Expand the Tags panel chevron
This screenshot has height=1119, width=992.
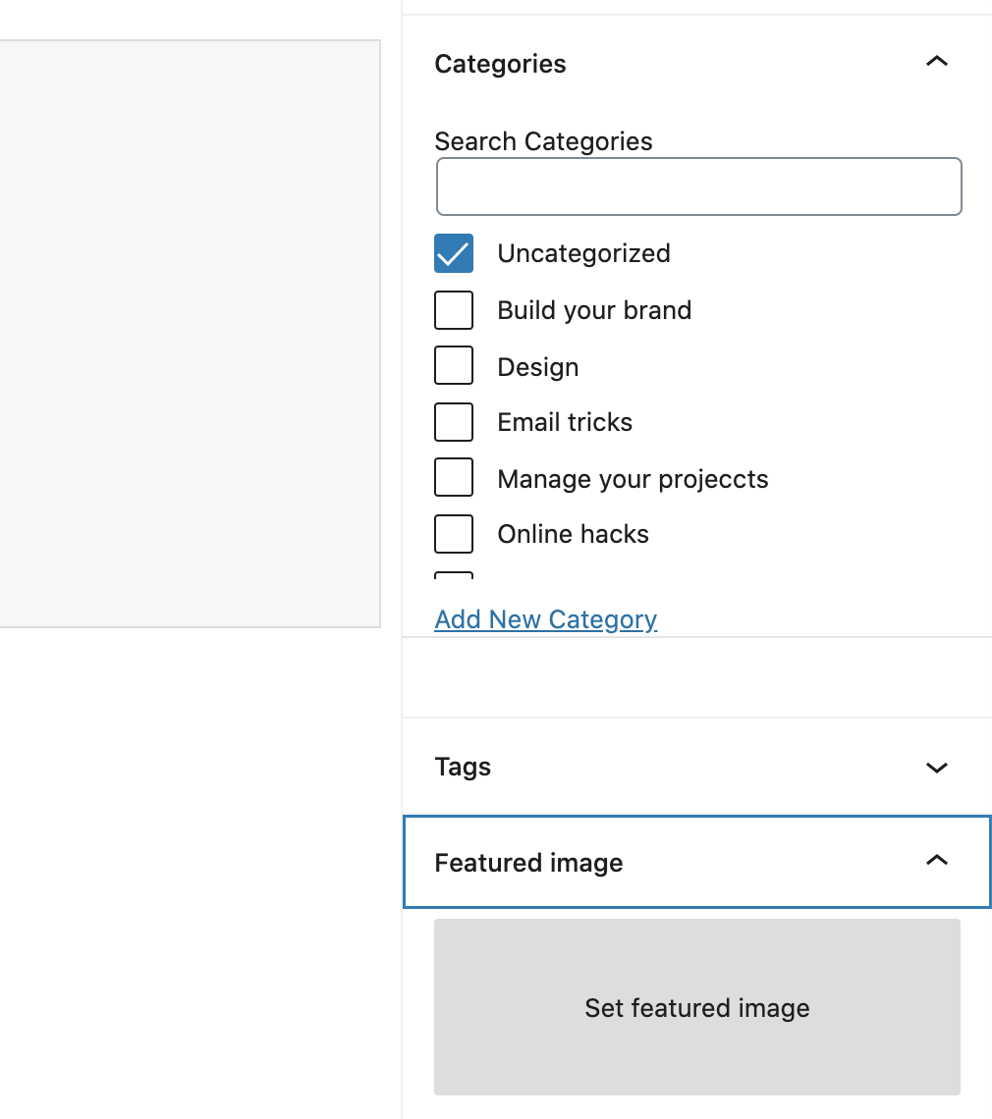pyautogui.click(x=936, y=768)
